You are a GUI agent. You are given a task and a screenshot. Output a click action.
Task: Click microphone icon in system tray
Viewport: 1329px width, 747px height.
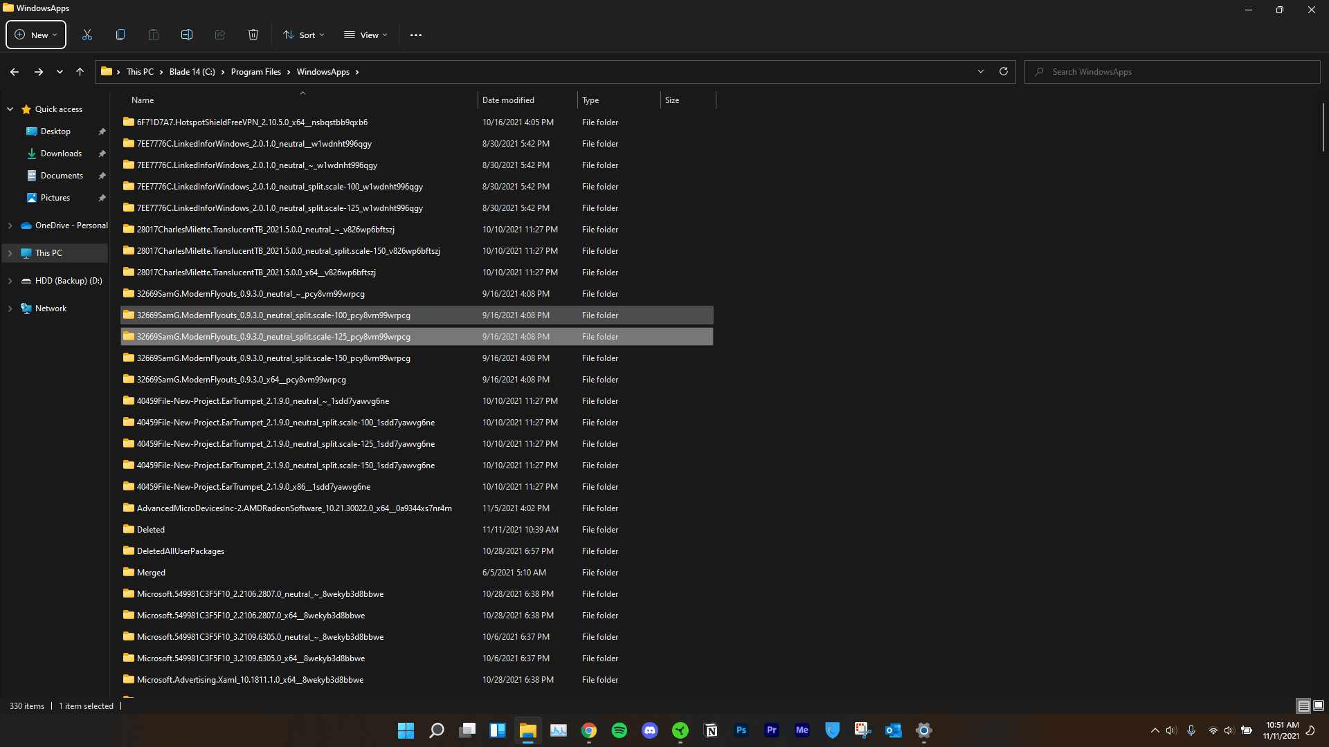click(x=1191, y=730)
